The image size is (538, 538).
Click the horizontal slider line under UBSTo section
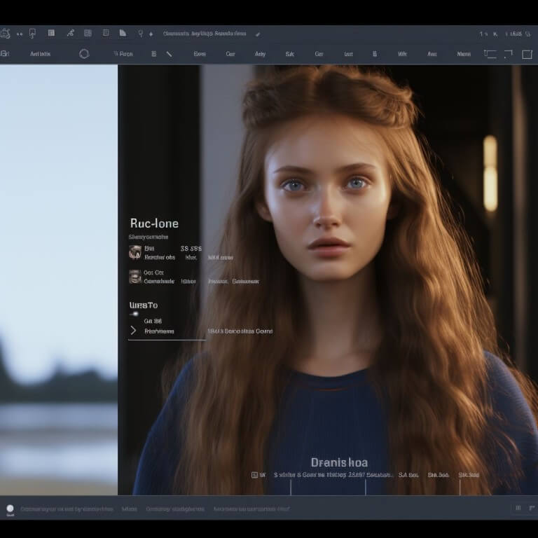click(x=167, y=340)
